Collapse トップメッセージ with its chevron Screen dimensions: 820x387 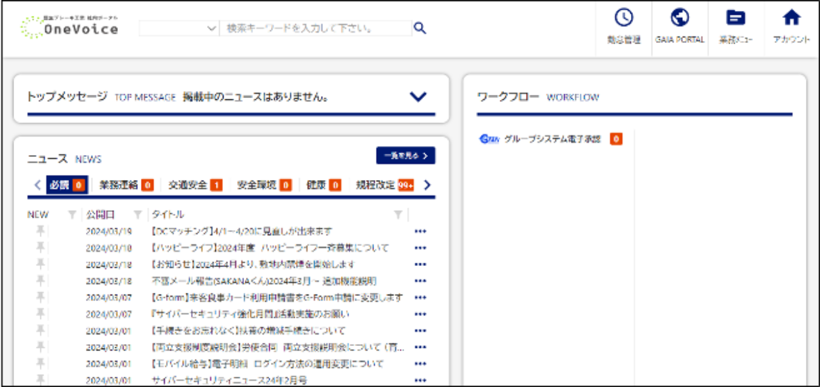418,97
